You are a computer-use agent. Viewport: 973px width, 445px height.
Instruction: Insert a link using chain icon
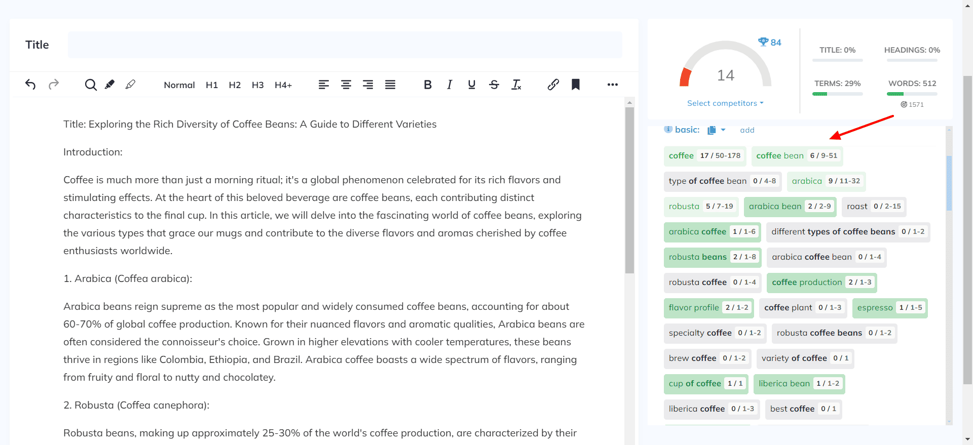553,85
